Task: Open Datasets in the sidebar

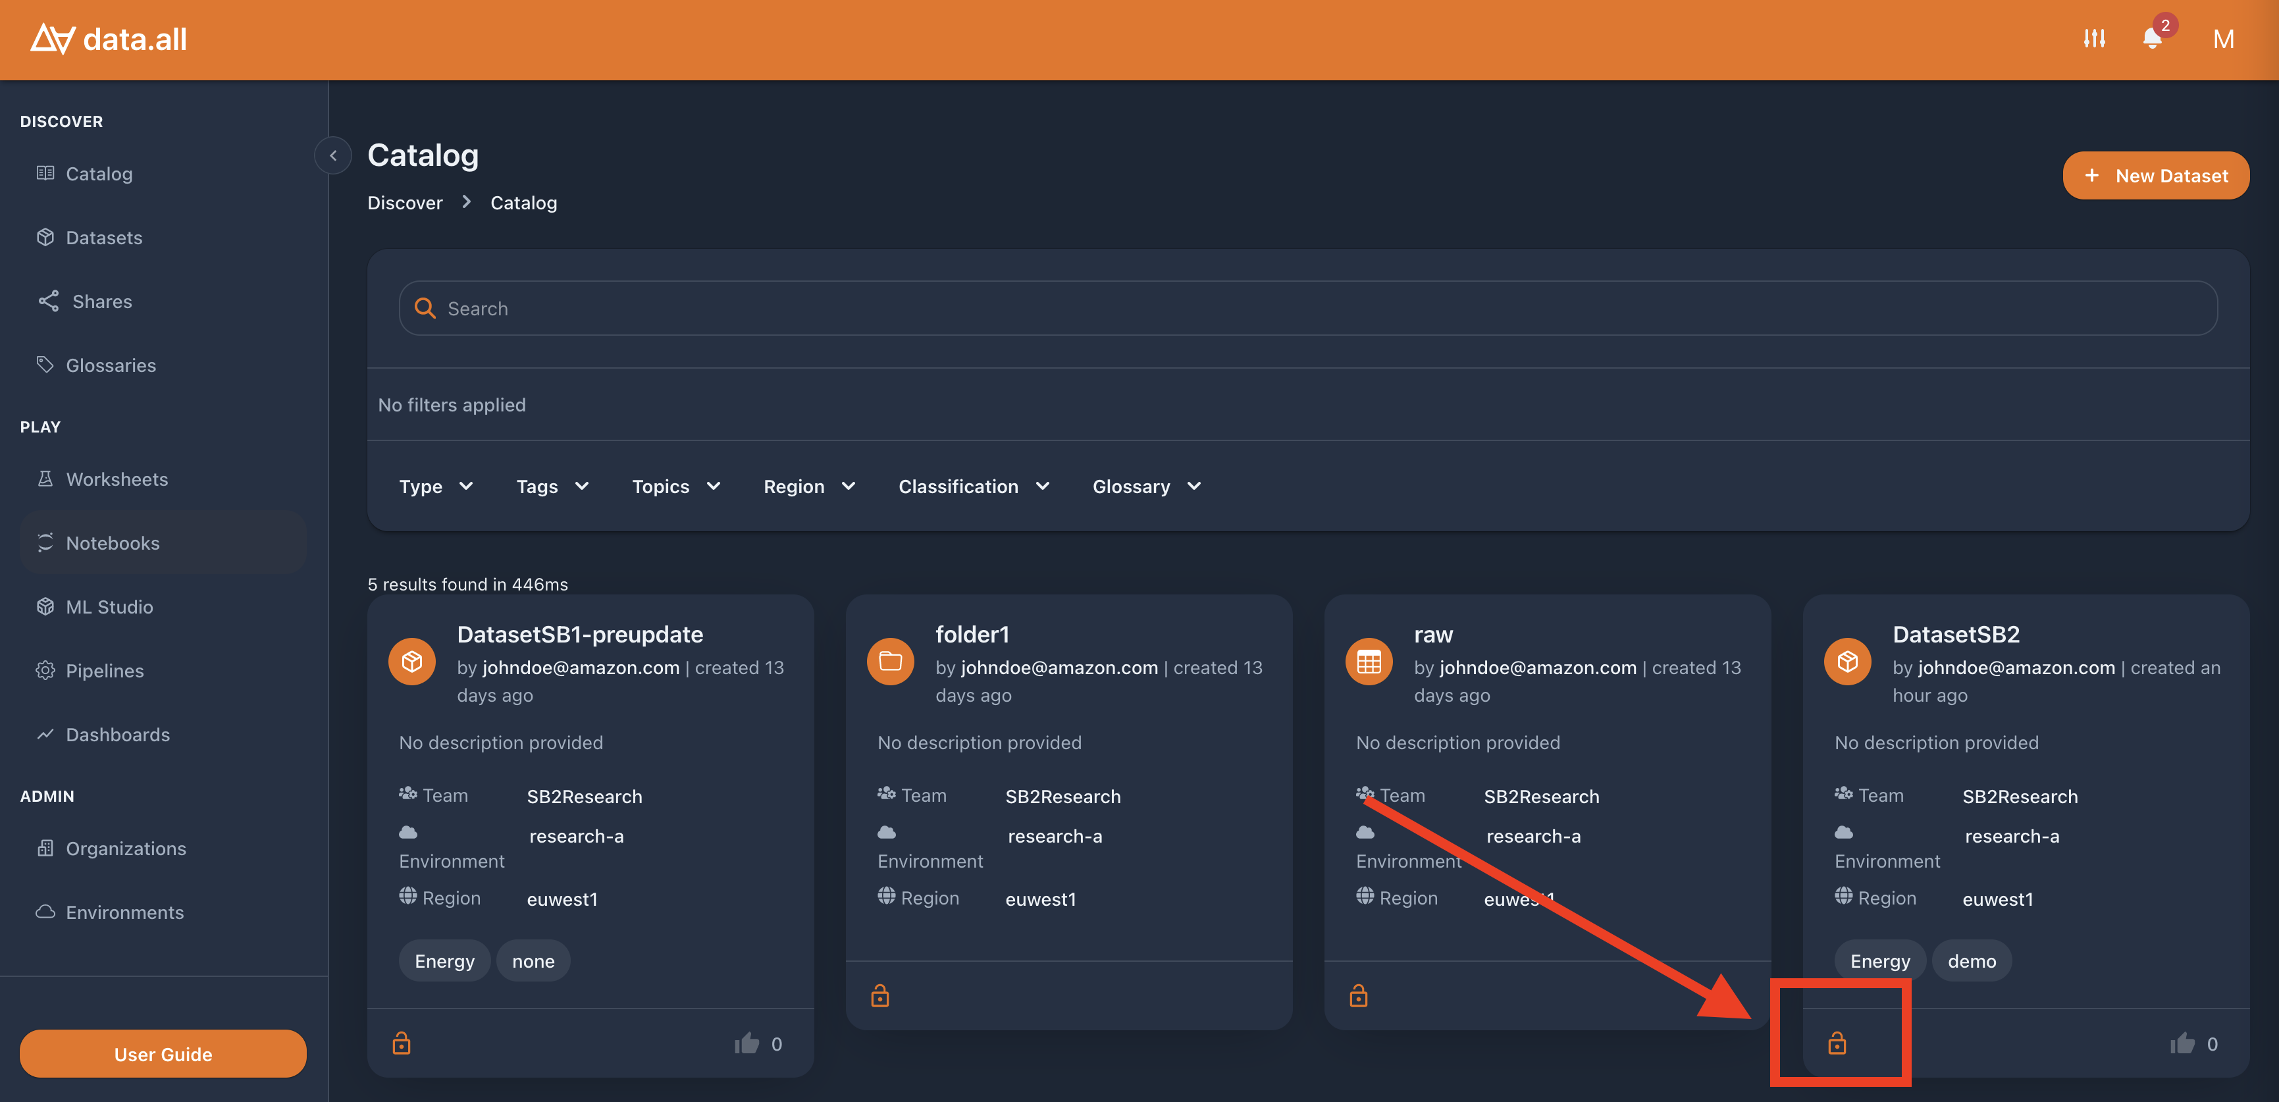Action: (164, 237)
